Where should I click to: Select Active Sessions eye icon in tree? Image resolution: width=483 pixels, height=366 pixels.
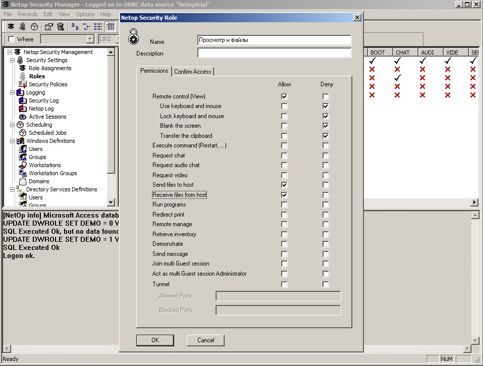pos(23,117)
